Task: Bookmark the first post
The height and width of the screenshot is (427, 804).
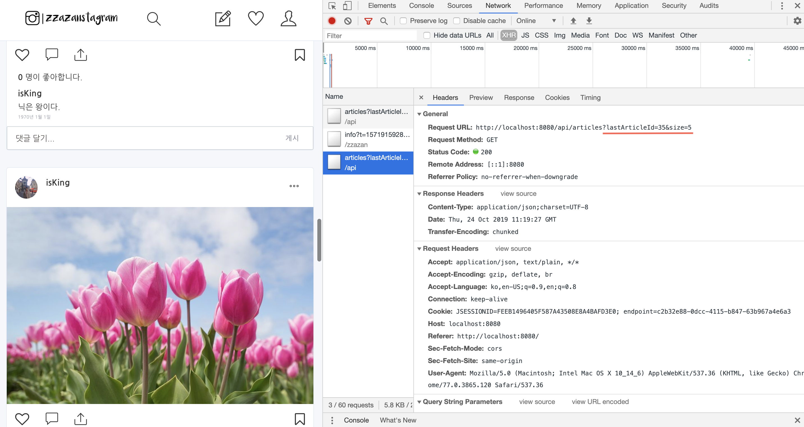Action: (300, 55)
